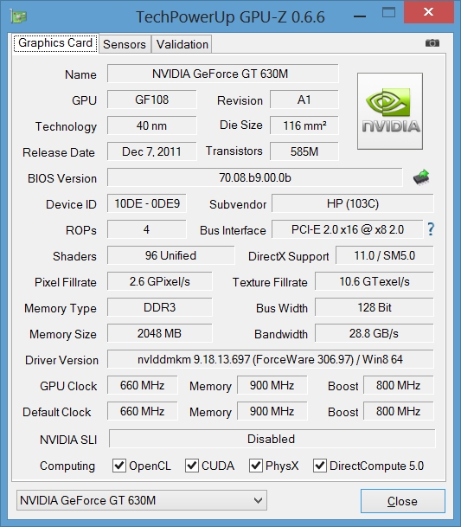Click the GPU-Z app icon in title bar
This screenshot has width=461, height=527.
(x=18, y=16)
